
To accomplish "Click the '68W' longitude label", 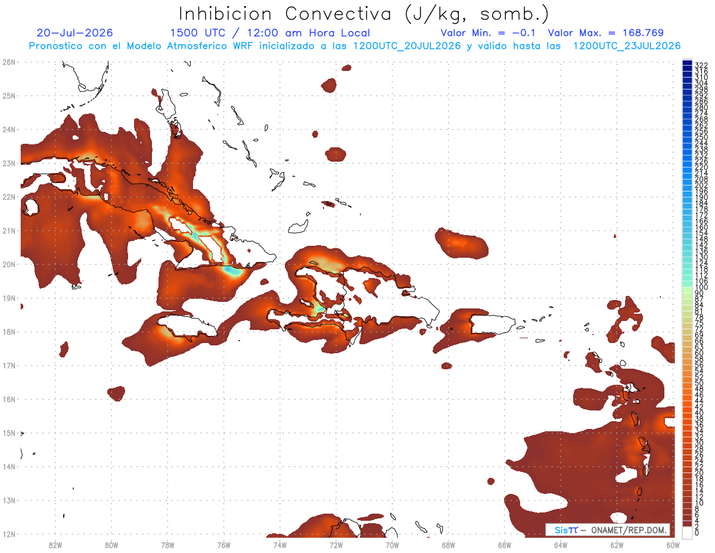I will (x=449, y=545).
